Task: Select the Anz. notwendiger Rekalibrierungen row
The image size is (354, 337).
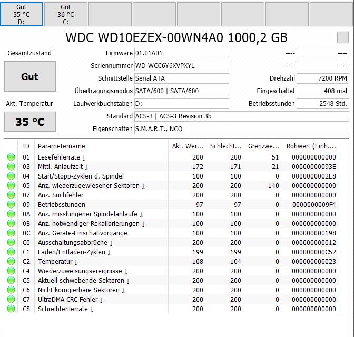Action: click(x=172, y=223)
